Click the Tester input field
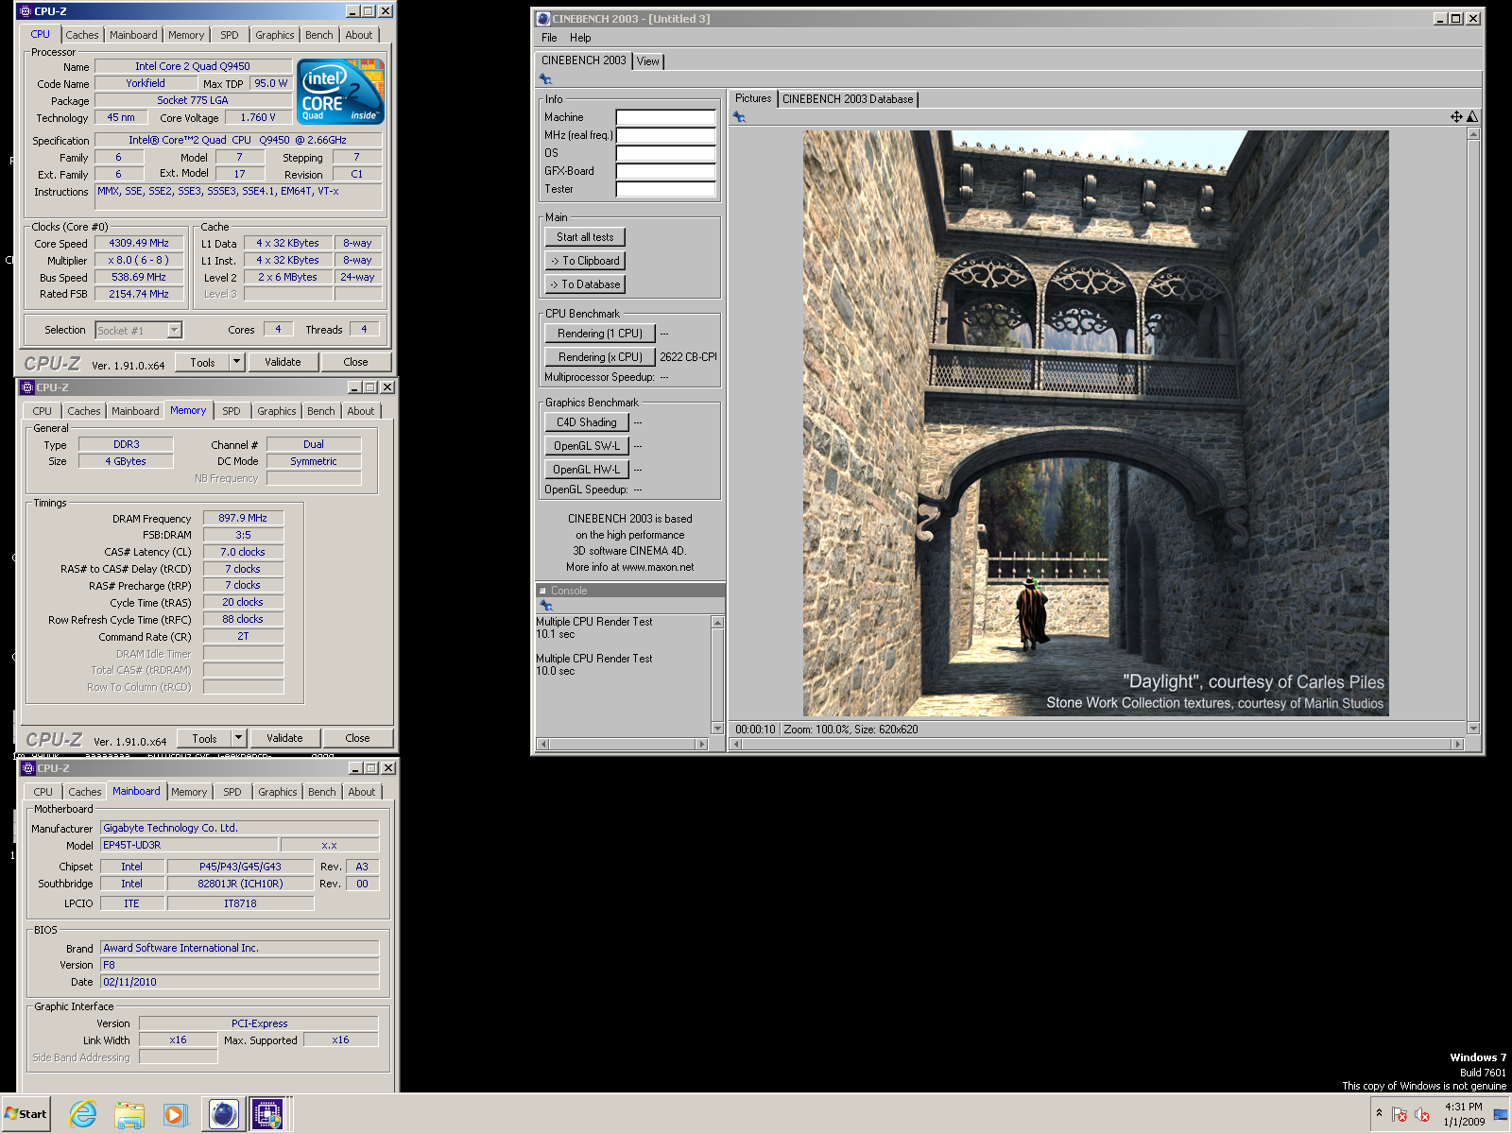Viewport: 1512px width, 1134px height. click(666, 189)
